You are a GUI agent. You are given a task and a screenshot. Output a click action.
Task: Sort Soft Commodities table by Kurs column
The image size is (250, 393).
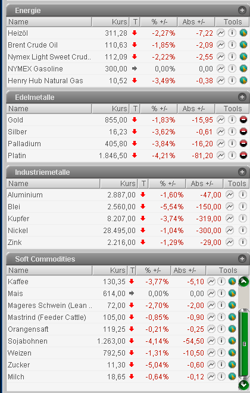(110, 270)
